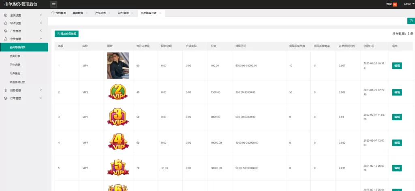The height and width of the screenshot is (191, 415).
Task: Open the admin user dropdown
Action: (x=409, y=4)
